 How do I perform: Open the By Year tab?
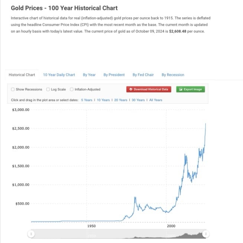tap(89, 75)
